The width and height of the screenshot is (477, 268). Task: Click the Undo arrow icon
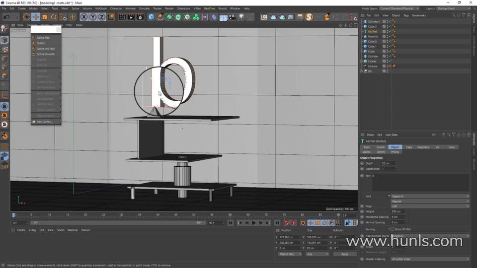6,17
